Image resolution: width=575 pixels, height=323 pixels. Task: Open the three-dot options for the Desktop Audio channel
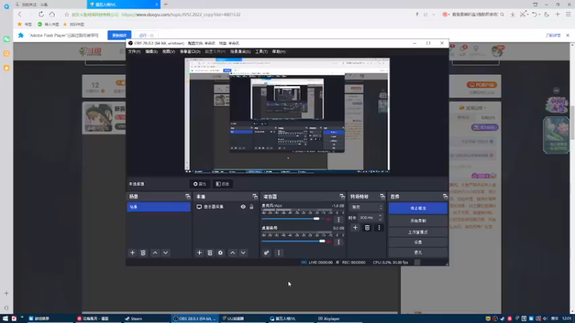339,242
